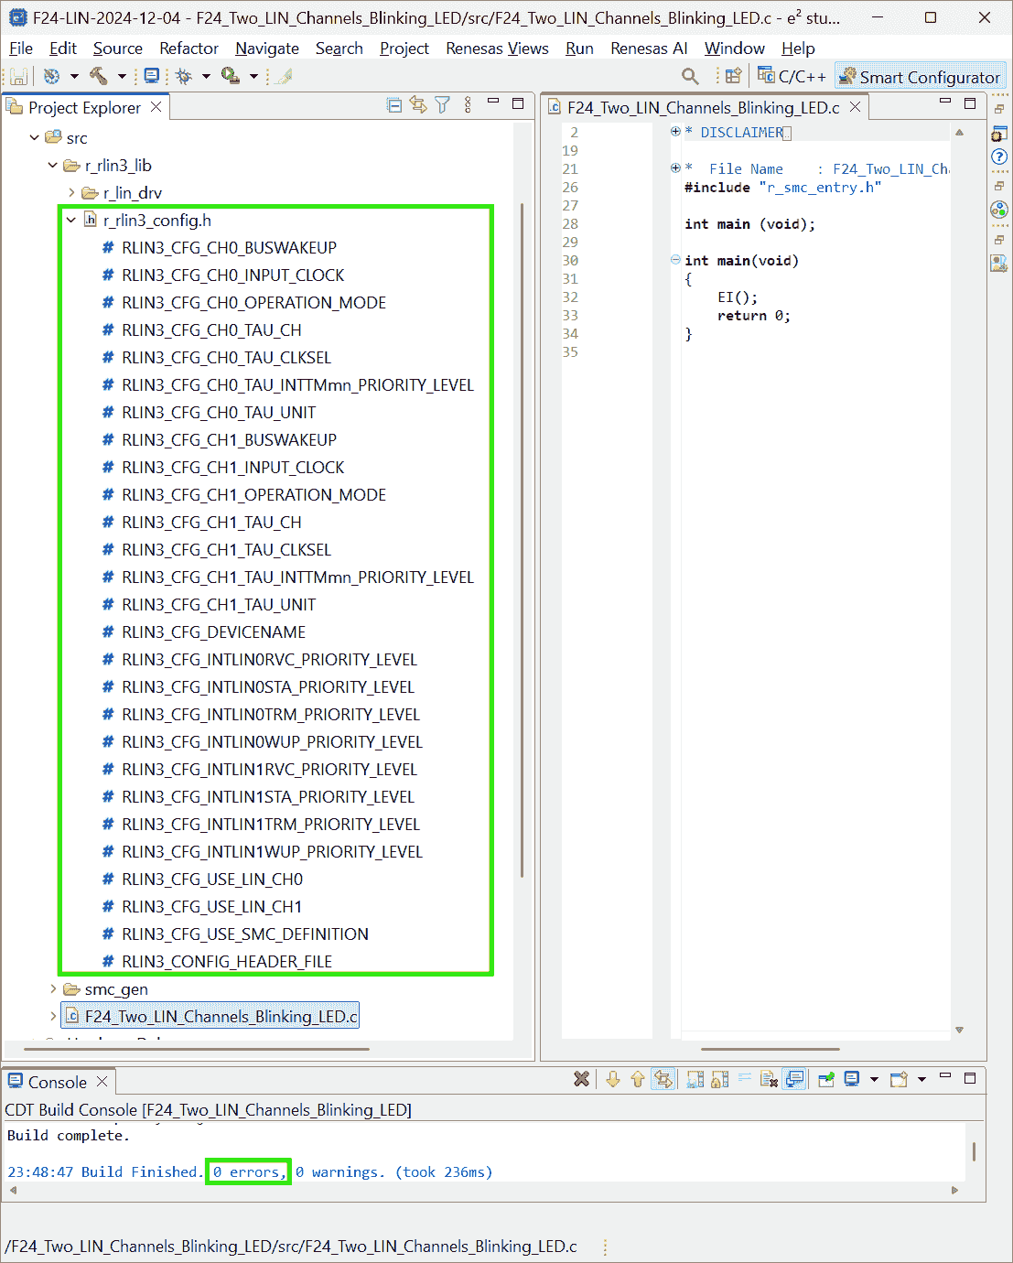Collapse the r_rlin3_config.h tree node
Screen dimensions: 1013x1263
(x=71, y=221)
